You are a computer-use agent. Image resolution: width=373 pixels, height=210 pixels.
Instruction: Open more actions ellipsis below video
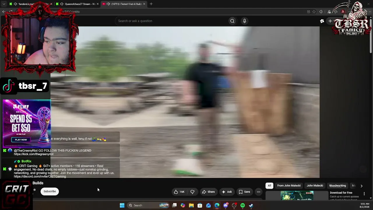[x=258, y=192]
